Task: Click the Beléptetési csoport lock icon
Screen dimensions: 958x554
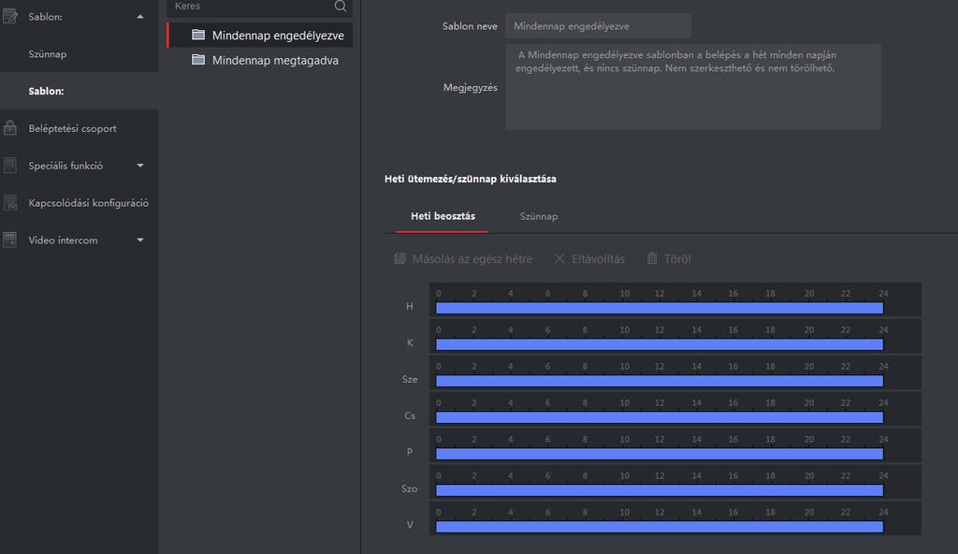Action: 9,128
